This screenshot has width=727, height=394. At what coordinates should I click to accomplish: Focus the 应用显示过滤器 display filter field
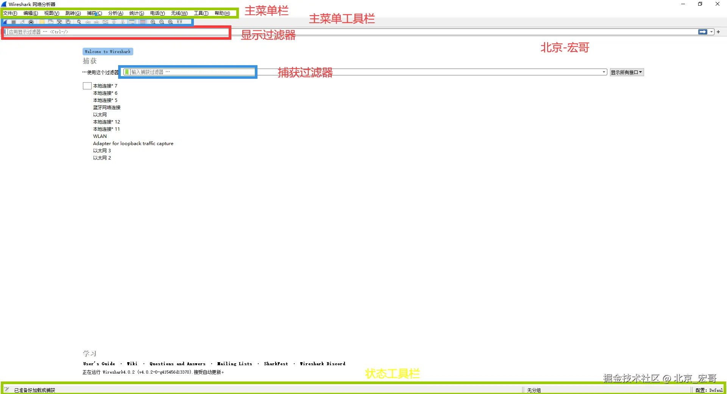coord(352,32)
